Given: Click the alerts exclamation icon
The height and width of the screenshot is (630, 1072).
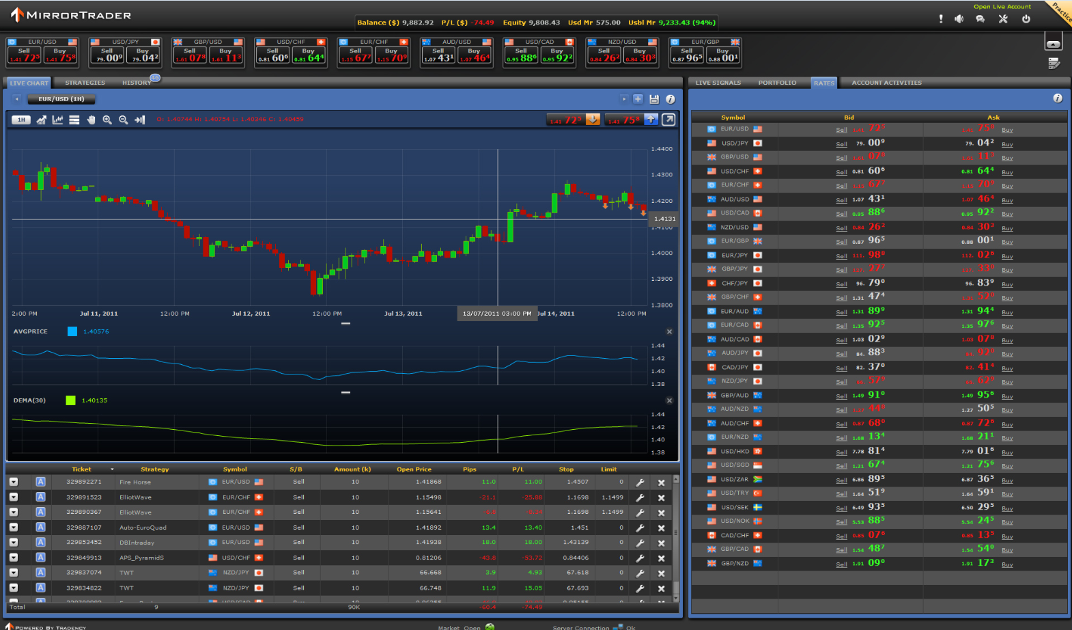Looking at the screenshot, I should tap(941, 19).
